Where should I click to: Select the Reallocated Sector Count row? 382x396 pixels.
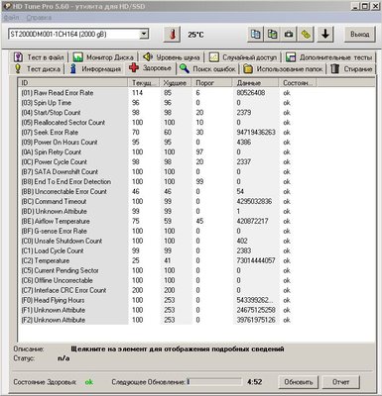[195, 123]
